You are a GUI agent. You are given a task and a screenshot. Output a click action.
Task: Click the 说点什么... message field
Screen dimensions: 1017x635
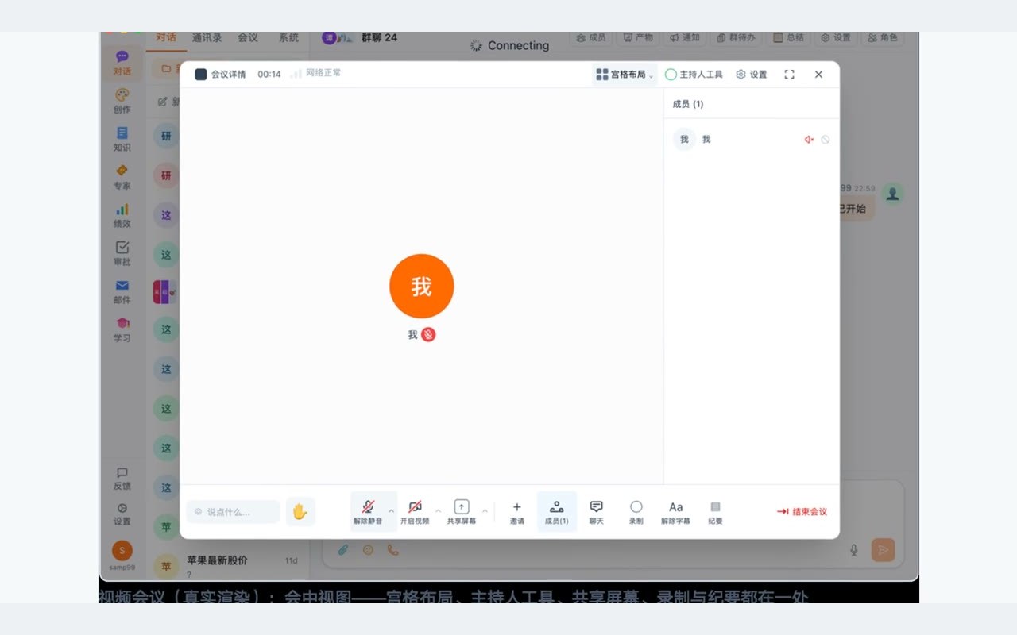pos(233,512)
